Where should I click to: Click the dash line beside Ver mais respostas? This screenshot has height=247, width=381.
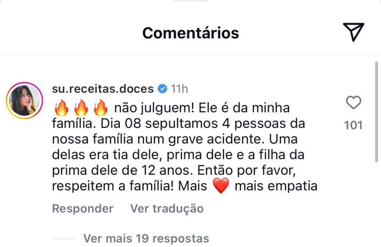pos(63,239)
